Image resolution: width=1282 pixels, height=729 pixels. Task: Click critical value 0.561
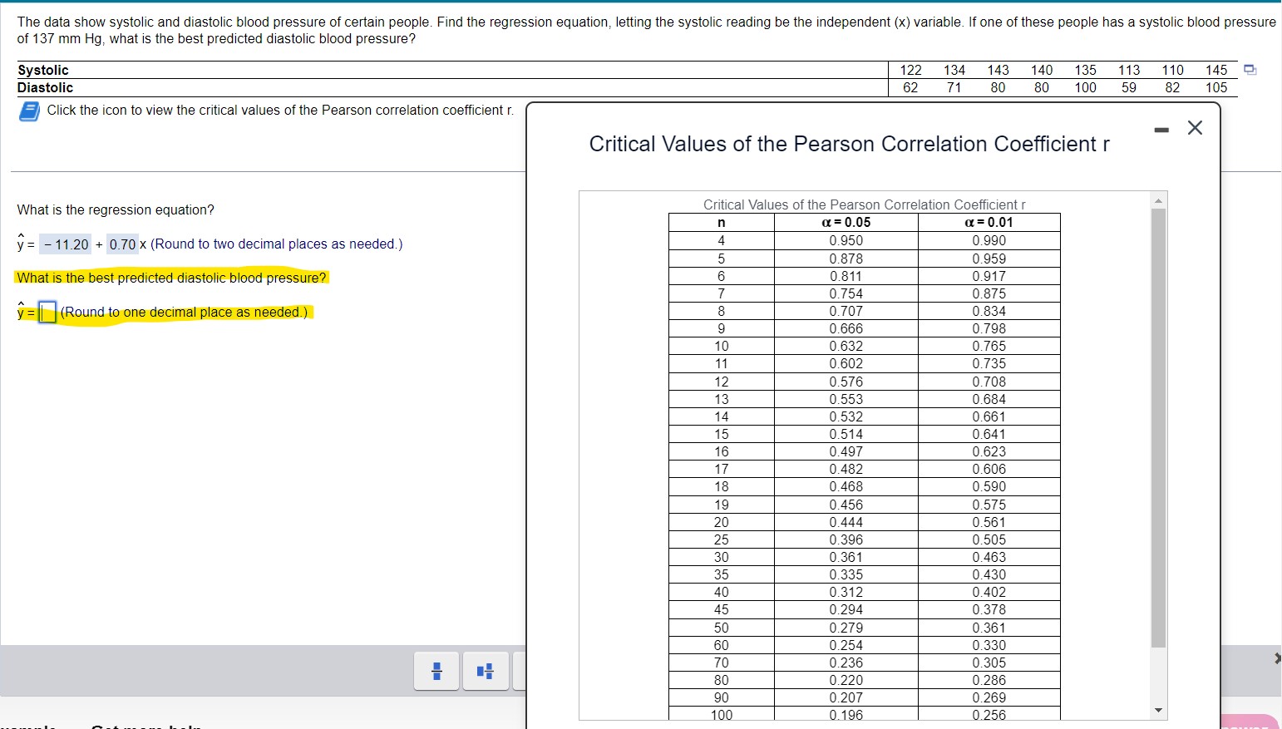pyautogui.click(x=989, y=522)
